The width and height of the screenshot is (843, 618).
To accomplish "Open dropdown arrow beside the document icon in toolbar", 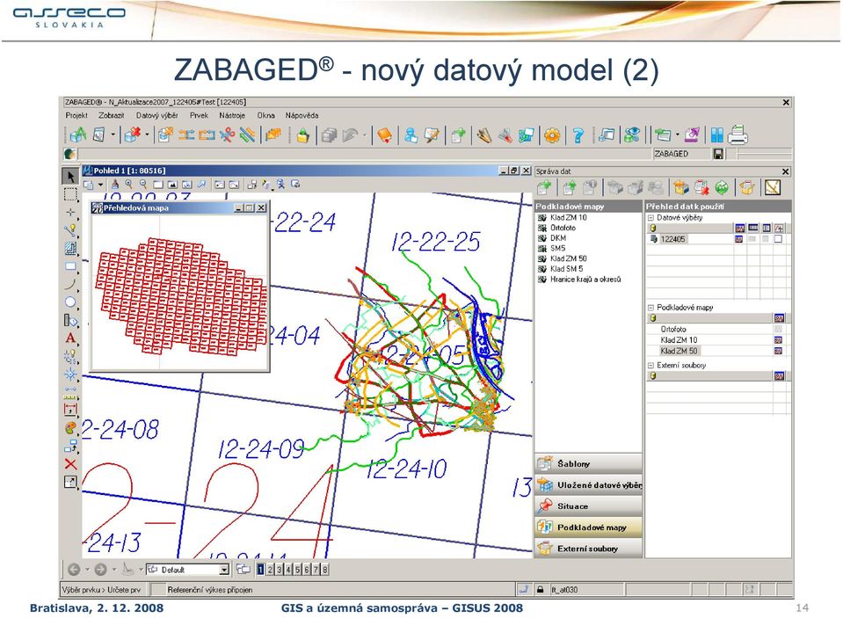I will point(113,135).
